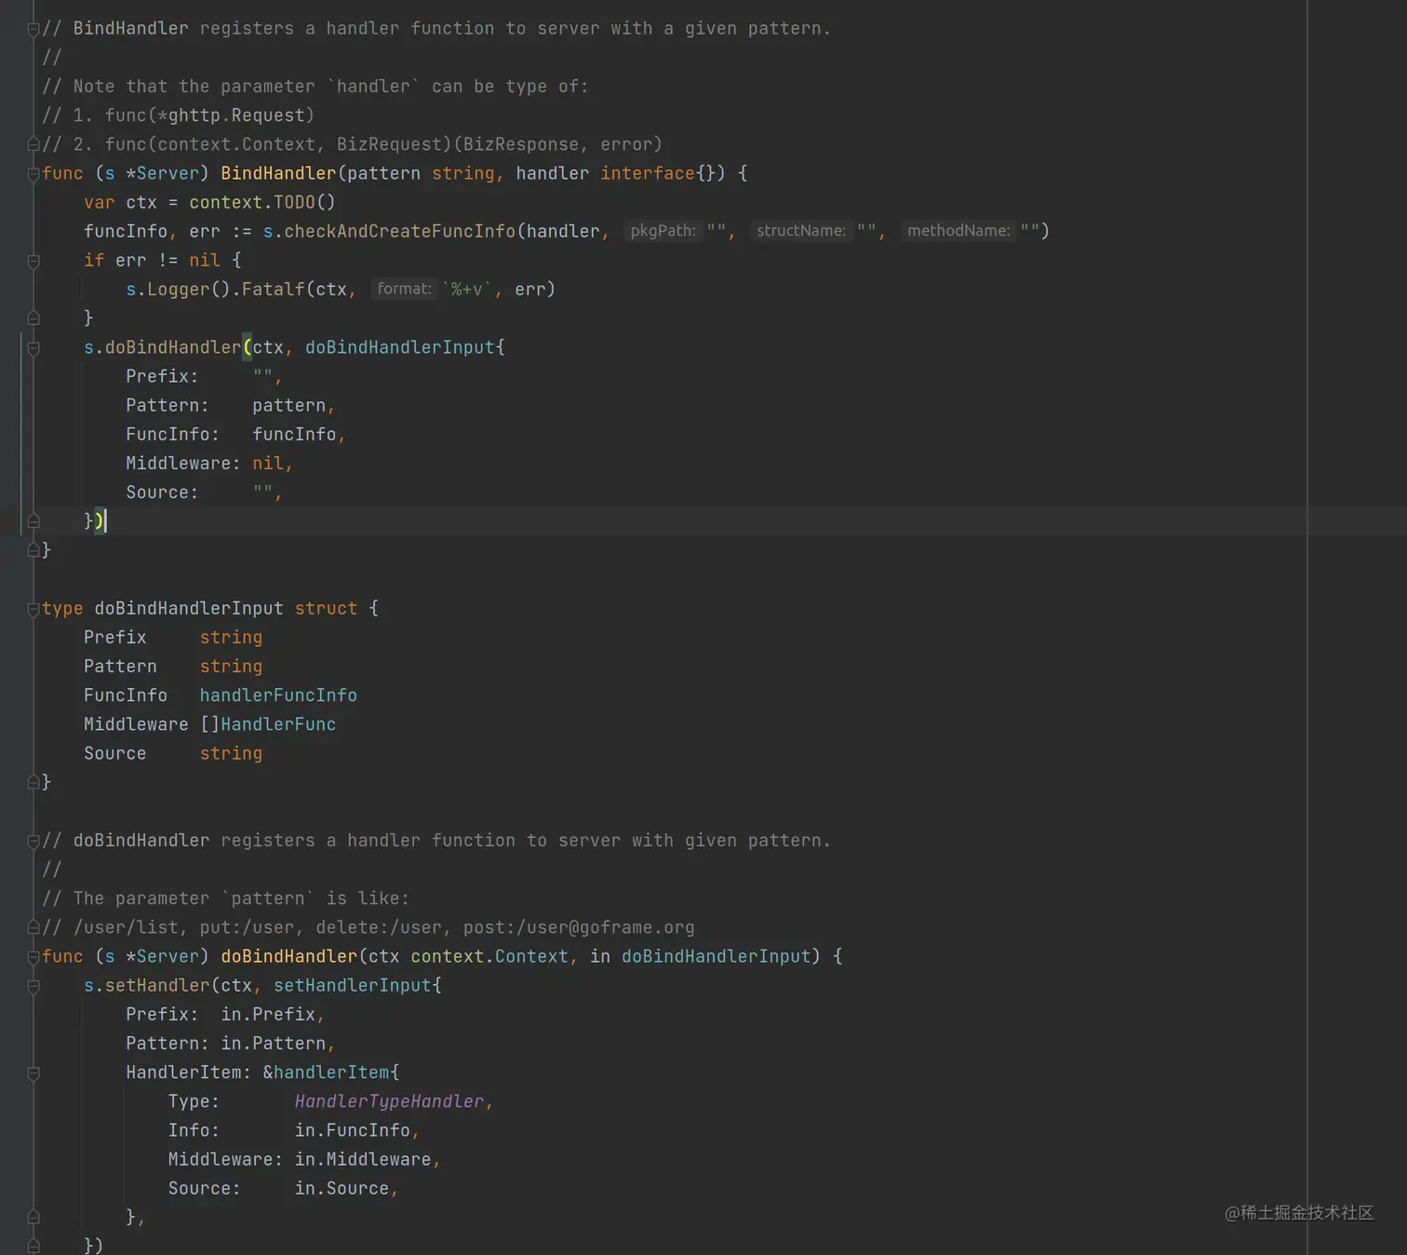Click the in.FuncInfo value
1407x1255 pixels.
[x=352, y=1130]
